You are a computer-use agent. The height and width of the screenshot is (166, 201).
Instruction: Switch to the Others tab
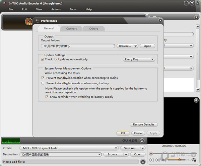94,29
